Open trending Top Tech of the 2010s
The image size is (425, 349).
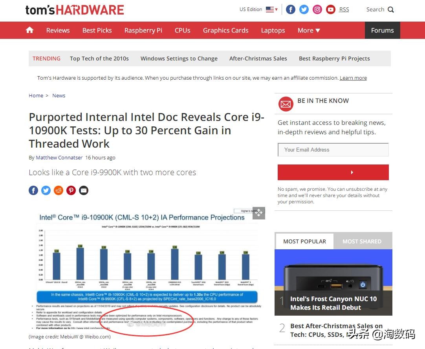coord(99,58)
